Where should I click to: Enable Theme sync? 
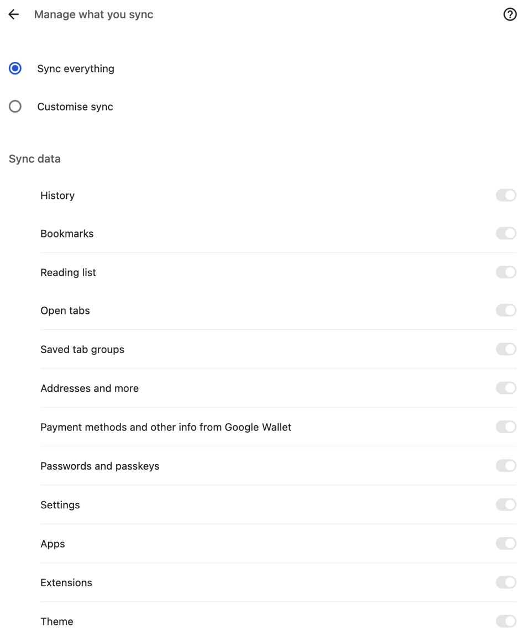(506, 621)
